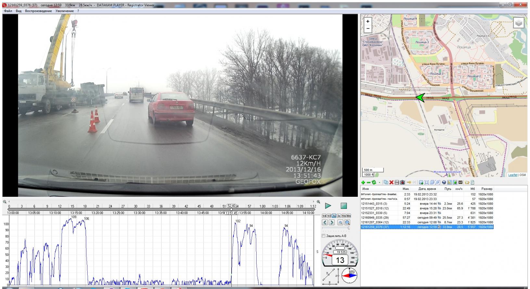Zoom out timeline with left magnifier icon
Image resolution: width=530 pixels, height=289 pixels.
(x=5, y=202)
